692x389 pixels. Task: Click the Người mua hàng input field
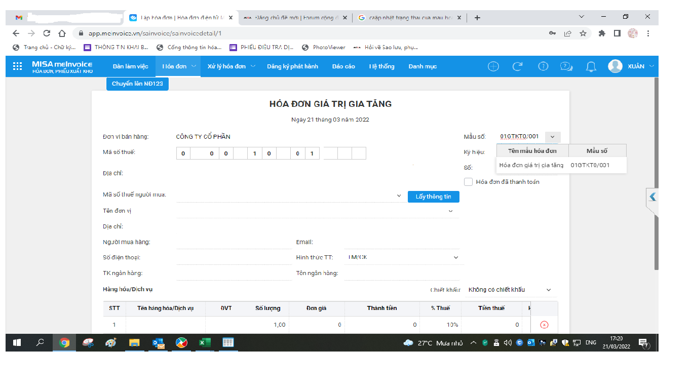(234, 243)
